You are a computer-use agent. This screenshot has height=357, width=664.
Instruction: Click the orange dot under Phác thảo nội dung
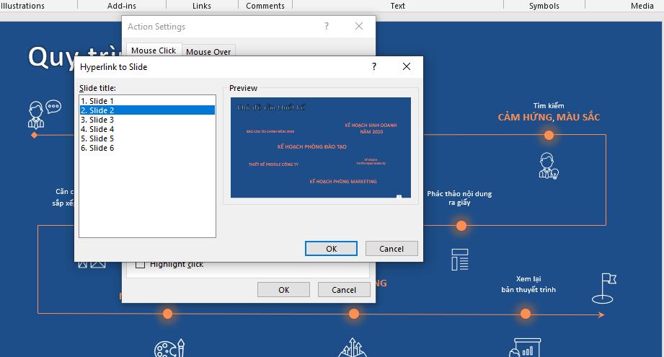[461, 226]
